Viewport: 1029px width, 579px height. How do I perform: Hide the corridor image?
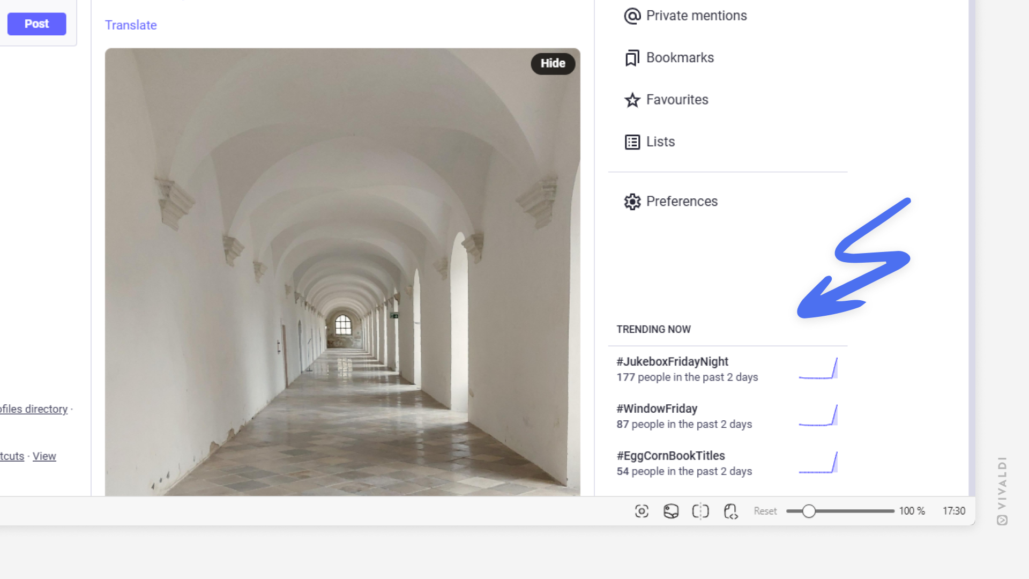click(x=554, y=63)
